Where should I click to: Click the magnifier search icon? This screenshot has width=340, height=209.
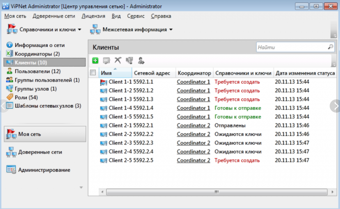pos(330,47)
